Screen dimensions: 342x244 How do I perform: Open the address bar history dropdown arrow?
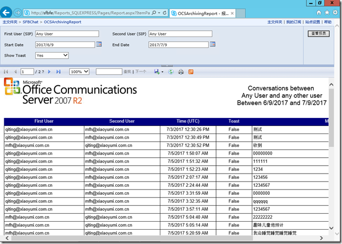(x=159, y=13)
